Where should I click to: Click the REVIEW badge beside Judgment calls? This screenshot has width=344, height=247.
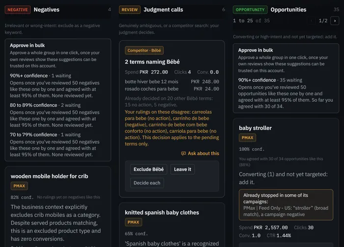[130, 10]
